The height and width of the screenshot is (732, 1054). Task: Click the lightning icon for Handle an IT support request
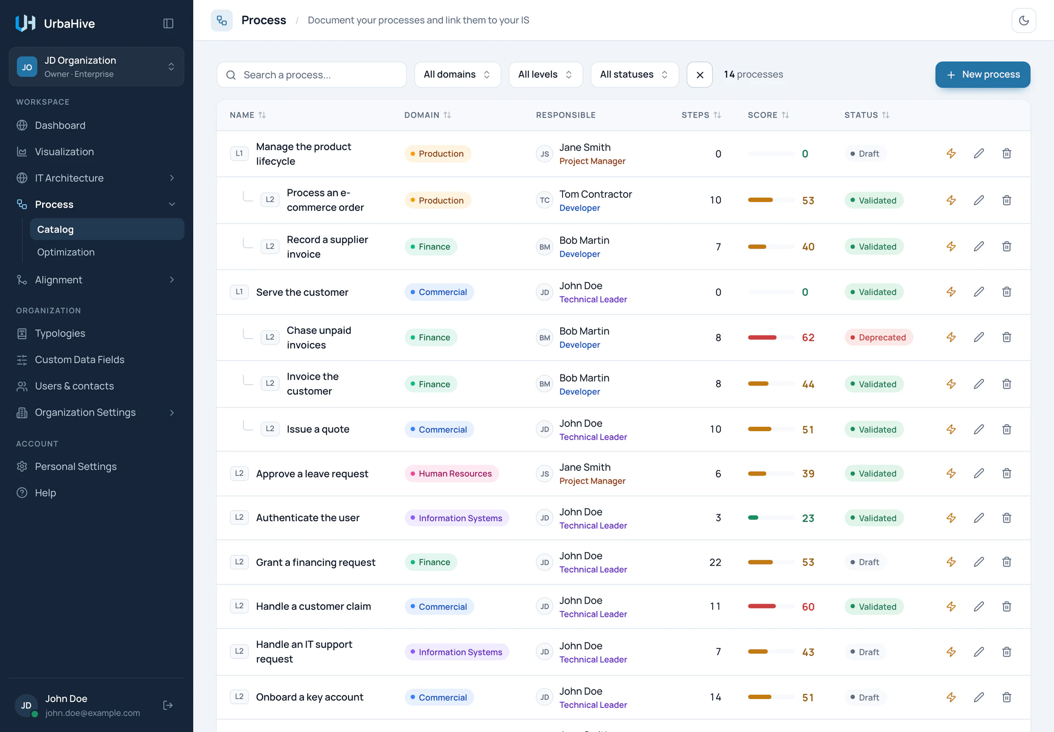click(951, 652)
